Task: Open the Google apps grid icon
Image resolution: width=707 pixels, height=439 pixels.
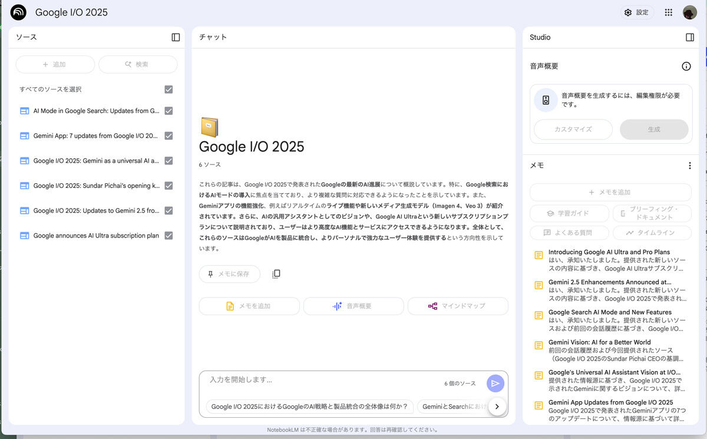Action: [668, 12]
